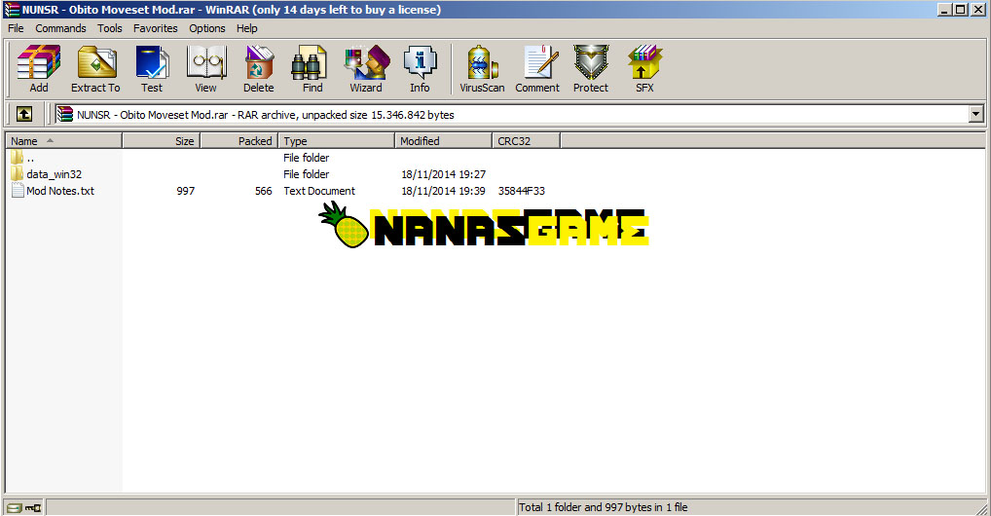Go up one level with arrow button

pyautogui.click(x=24, y=114)
